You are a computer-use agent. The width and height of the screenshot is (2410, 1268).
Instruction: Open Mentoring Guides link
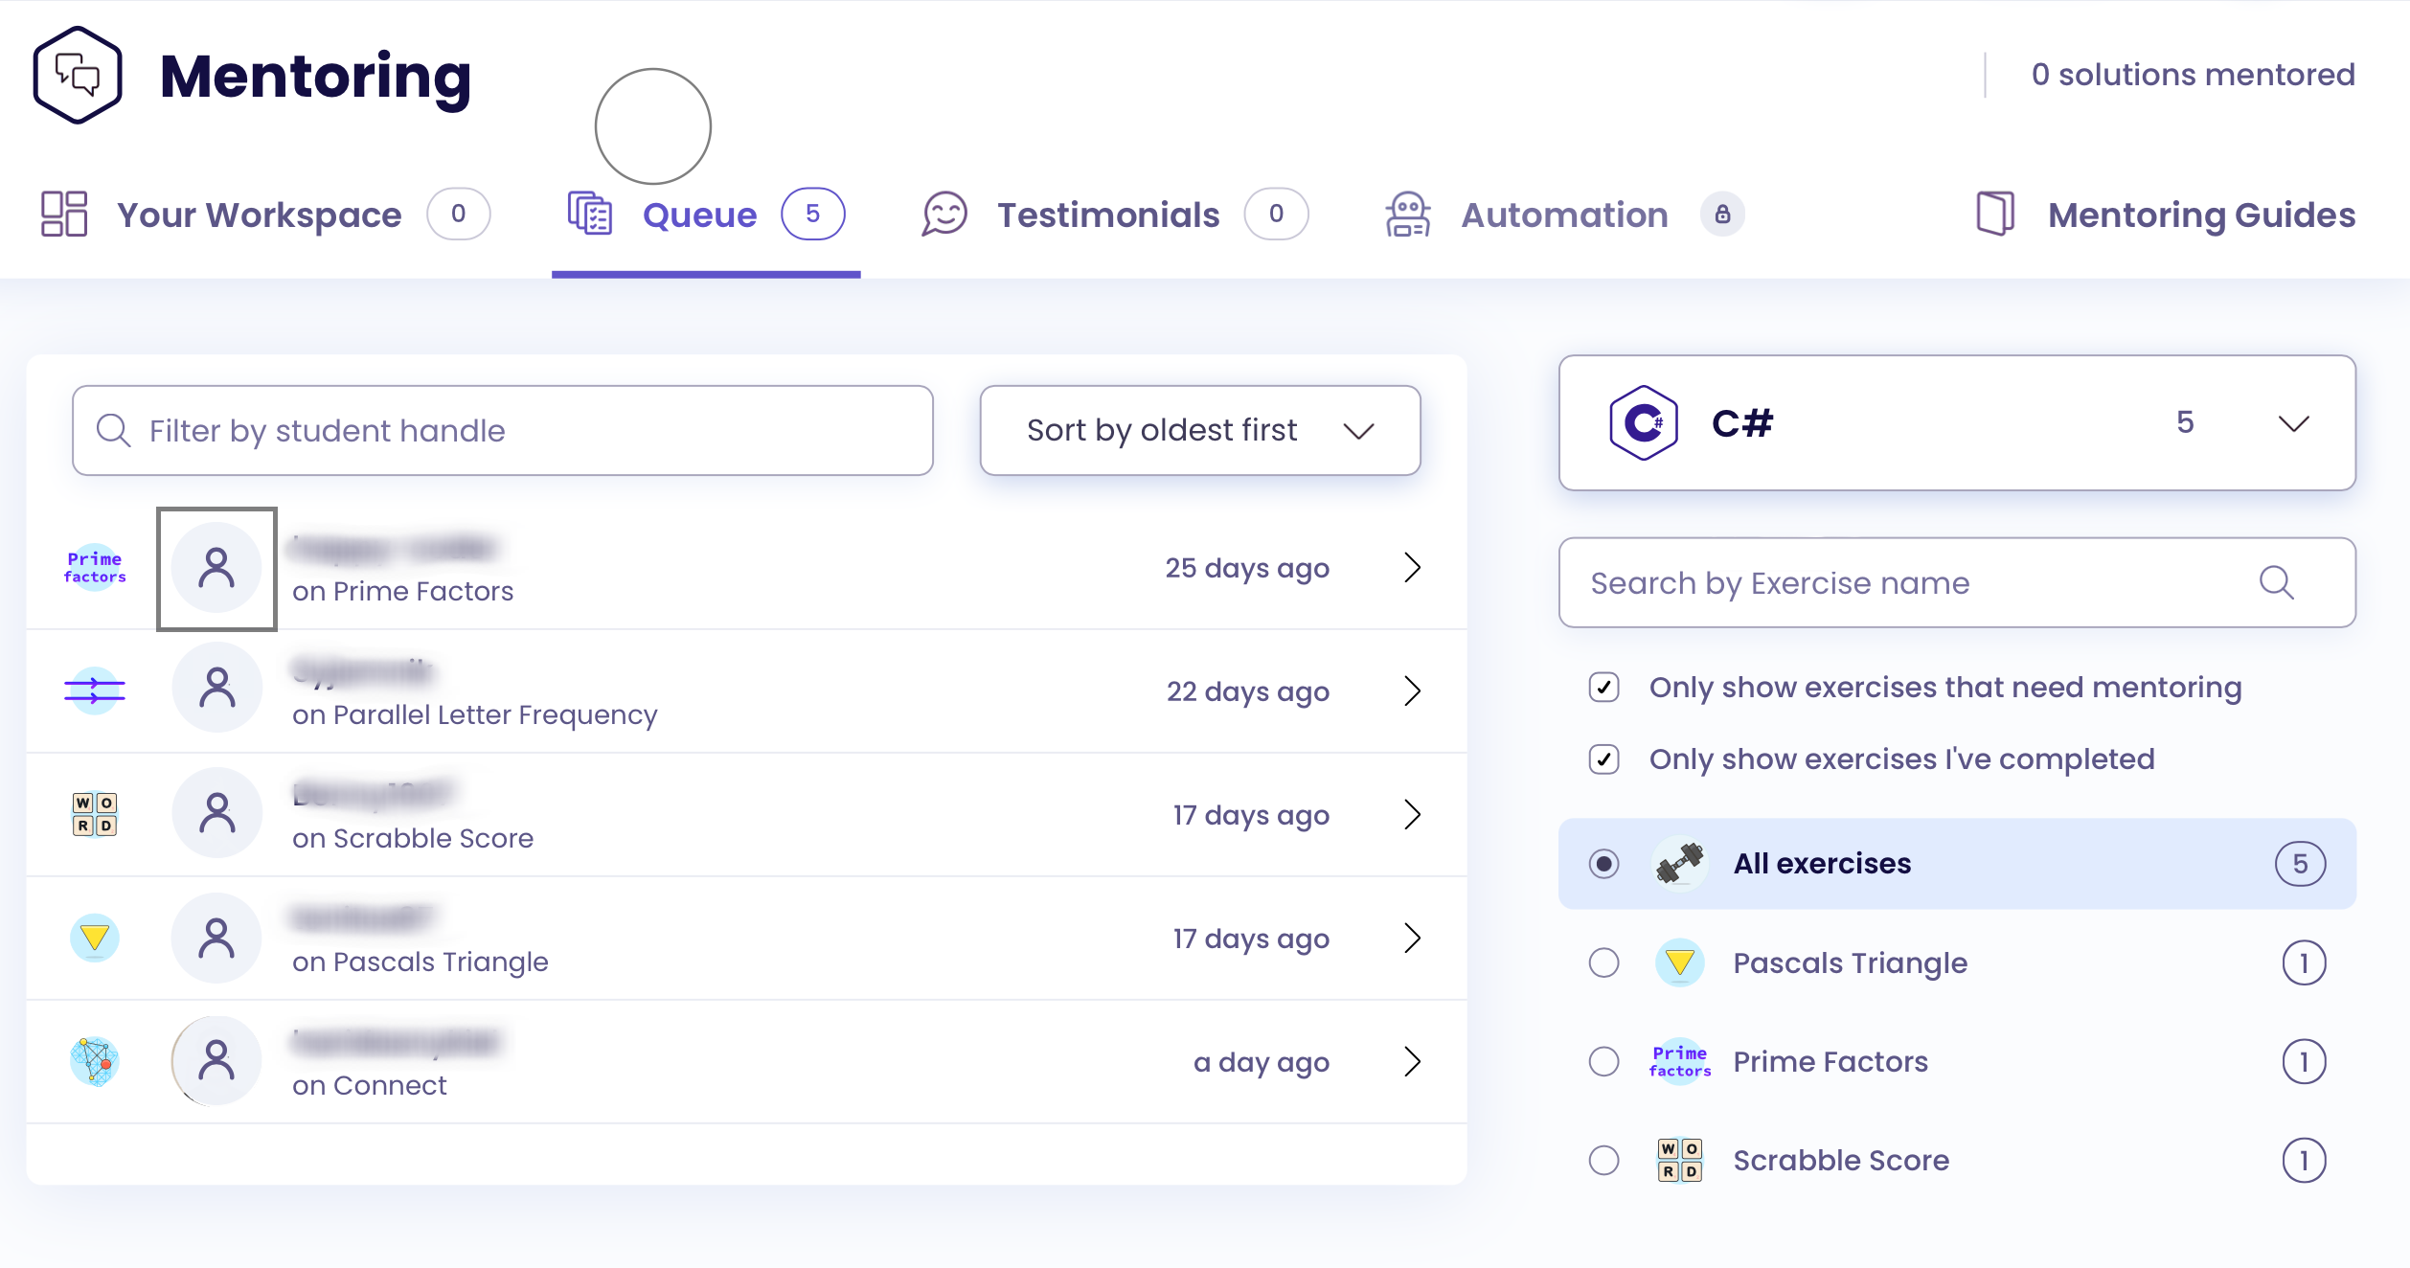tap(2201, 215)
